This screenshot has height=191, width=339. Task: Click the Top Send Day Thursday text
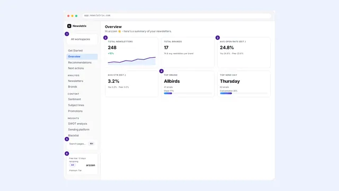coord(230,81)
